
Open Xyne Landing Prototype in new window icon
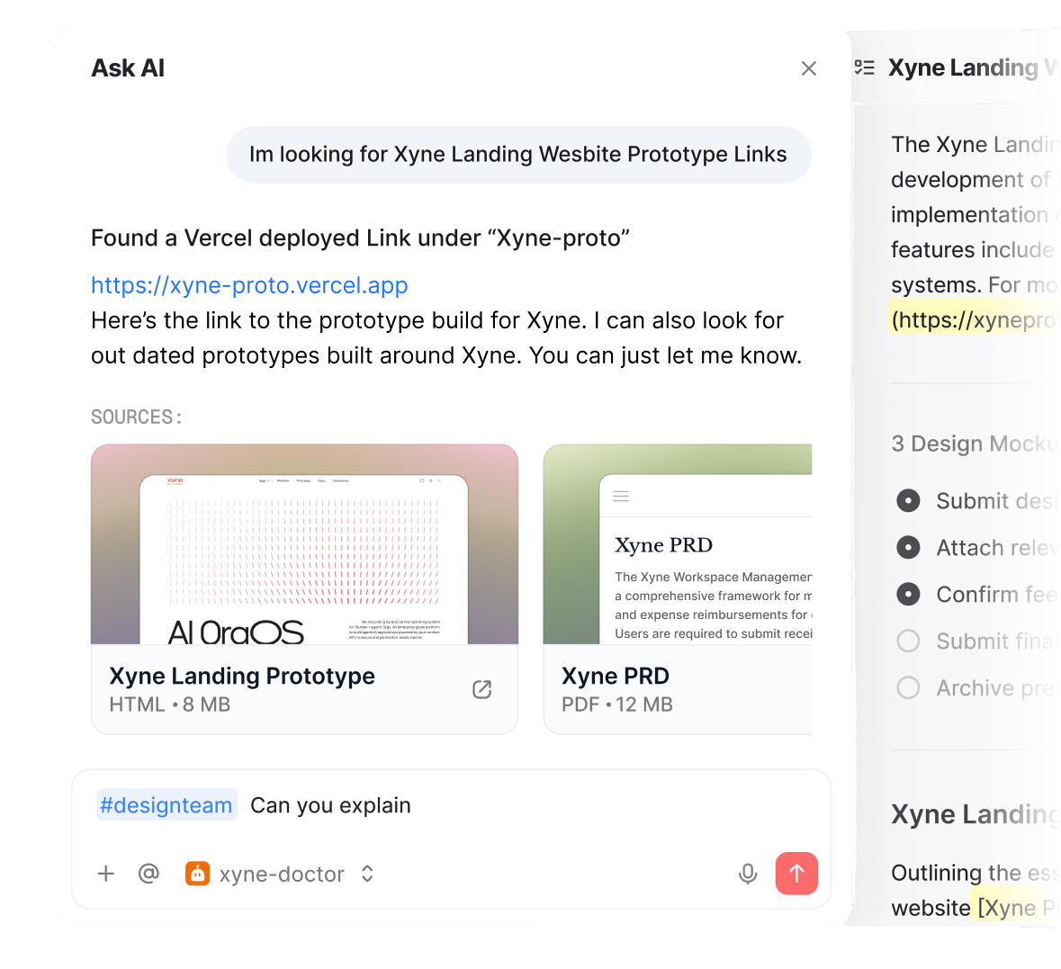(481, 689)
